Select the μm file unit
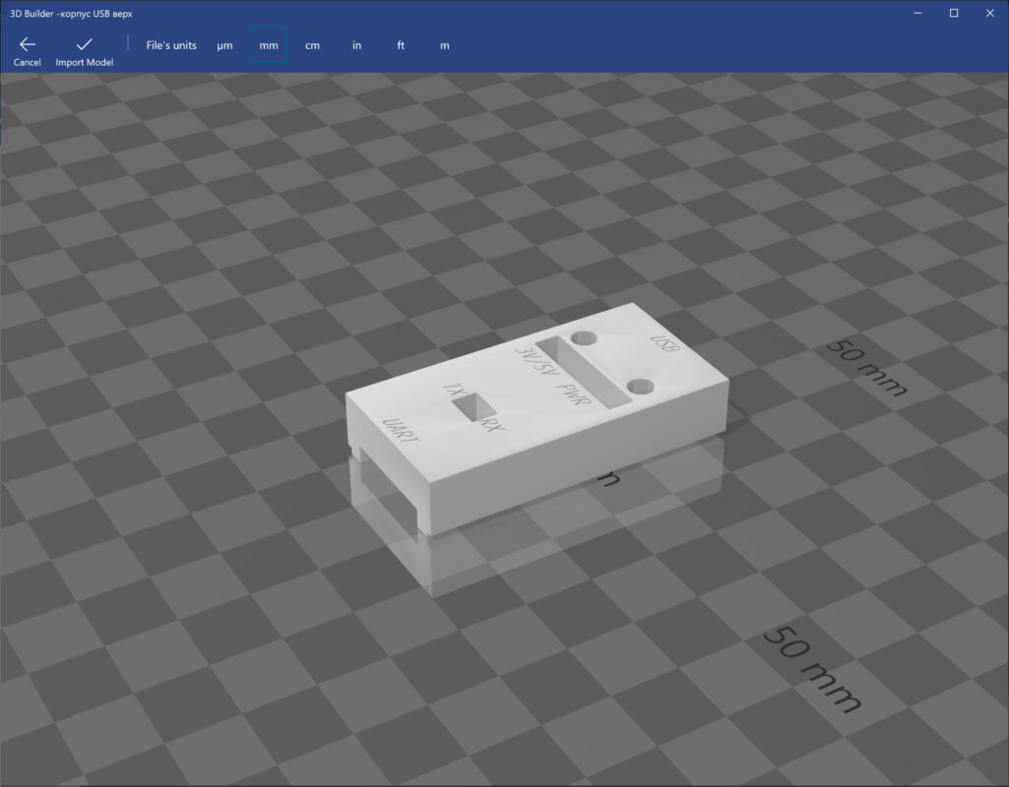This screenshot has width=1009, height=787. pos(224,45)
